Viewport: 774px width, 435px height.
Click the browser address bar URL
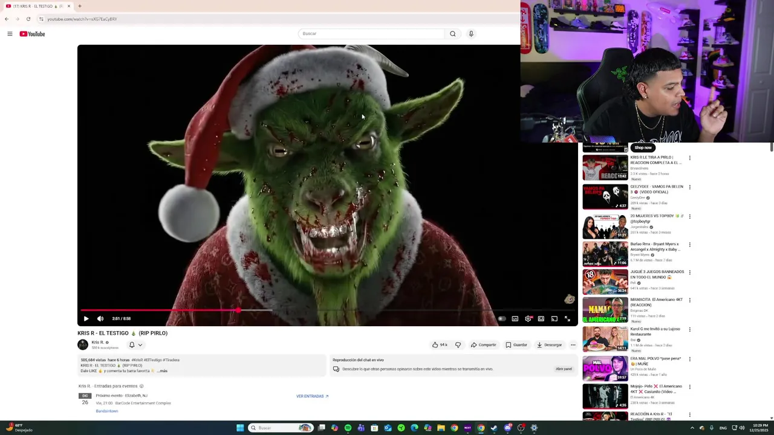point(82,19)
